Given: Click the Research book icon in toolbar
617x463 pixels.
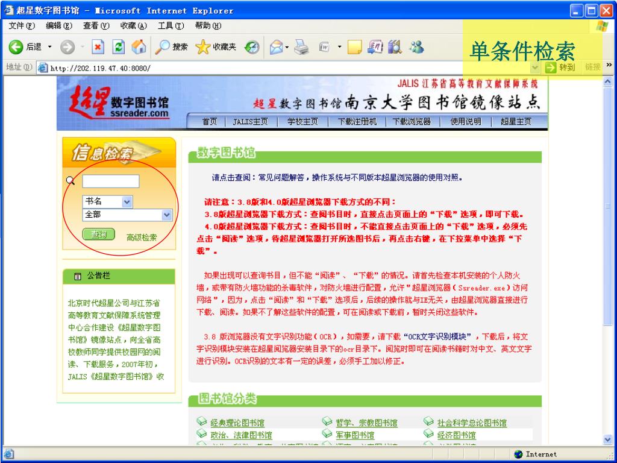Looking at the screenshot, I should tap(395, 47).
